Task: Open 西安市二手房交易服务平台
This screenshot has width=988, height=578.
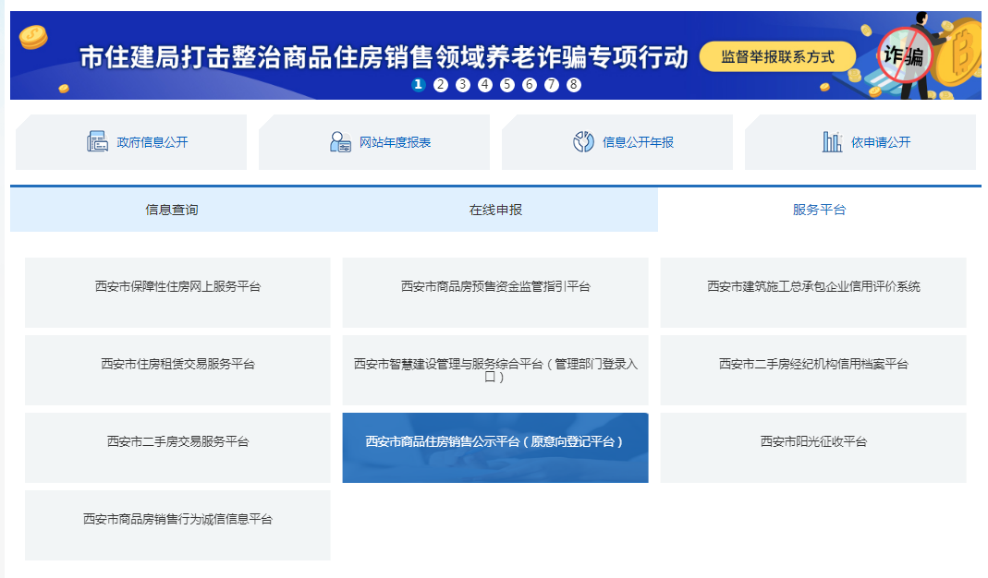Action: point(177,448)
